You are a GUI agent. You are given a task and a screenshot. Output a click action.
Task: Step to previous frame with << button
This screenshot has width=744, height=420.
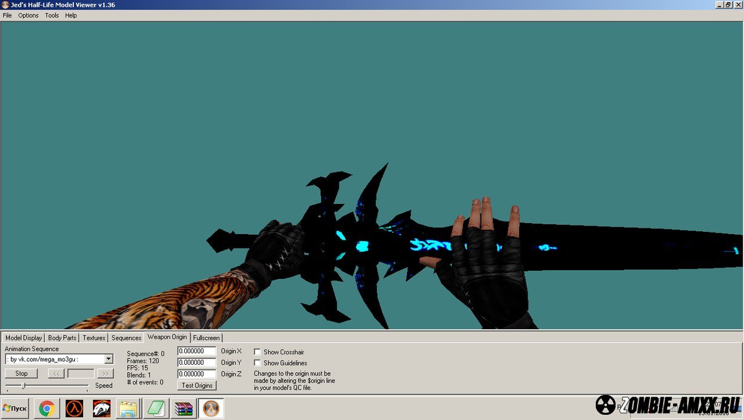click(56, 374)
